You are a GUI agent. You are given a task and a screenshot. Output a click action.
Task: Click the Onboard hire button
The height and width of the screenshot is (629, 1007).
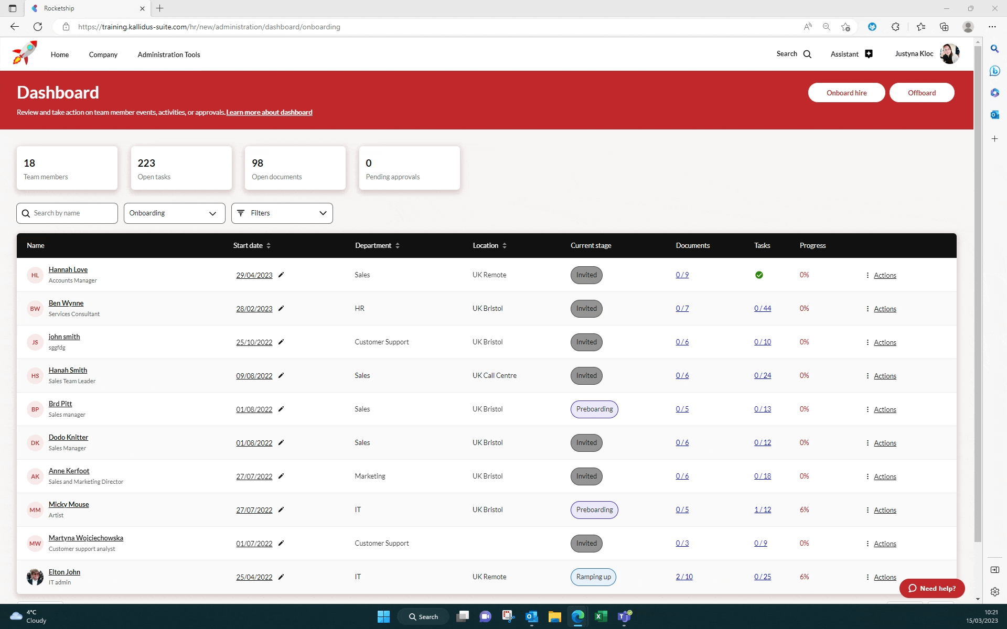pyautogui.click(x=846, y=93)
